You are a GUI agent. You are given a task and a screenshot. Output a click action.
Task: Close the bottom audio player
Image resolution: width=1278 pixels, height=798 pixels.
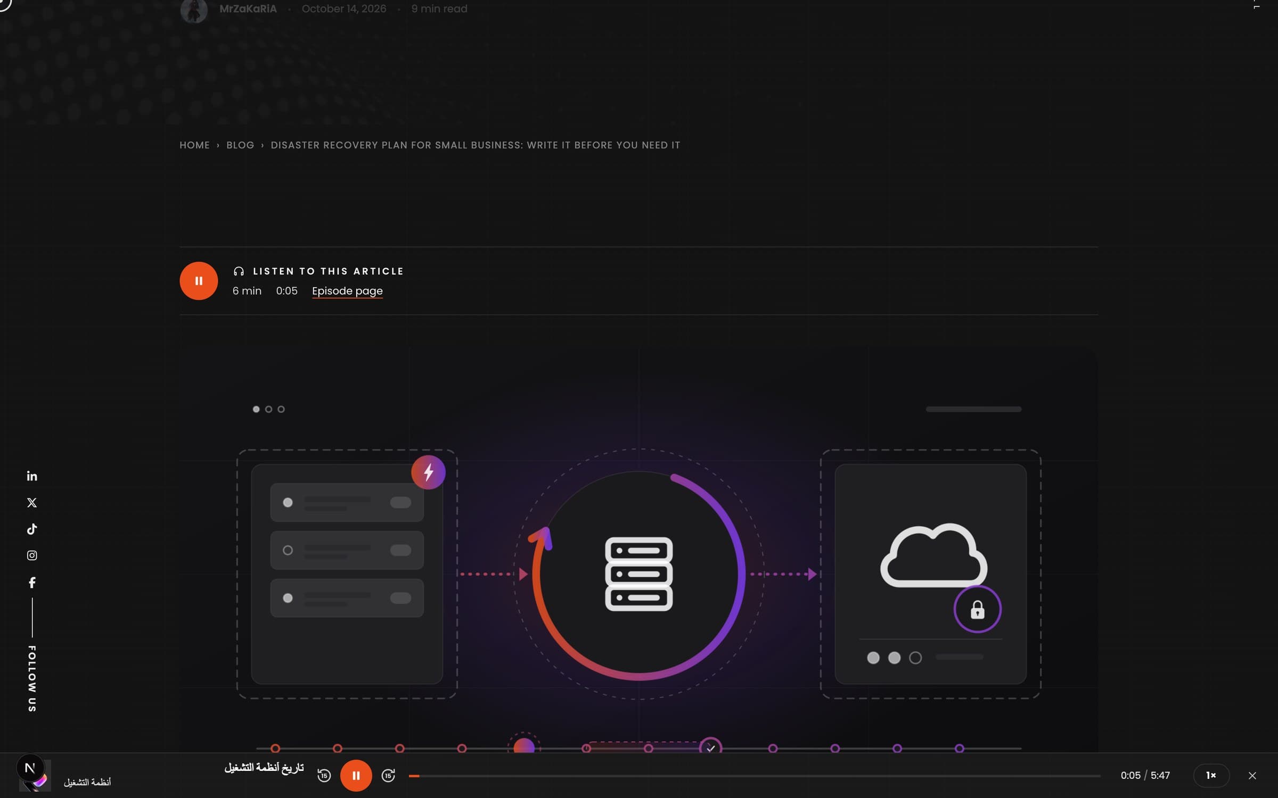1252,776
